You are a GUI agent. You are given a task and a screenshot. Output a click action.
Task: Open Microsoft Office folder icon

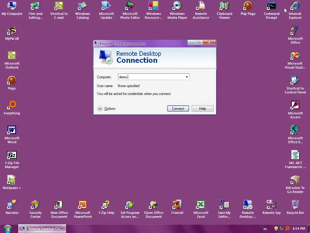click(295, 35)
